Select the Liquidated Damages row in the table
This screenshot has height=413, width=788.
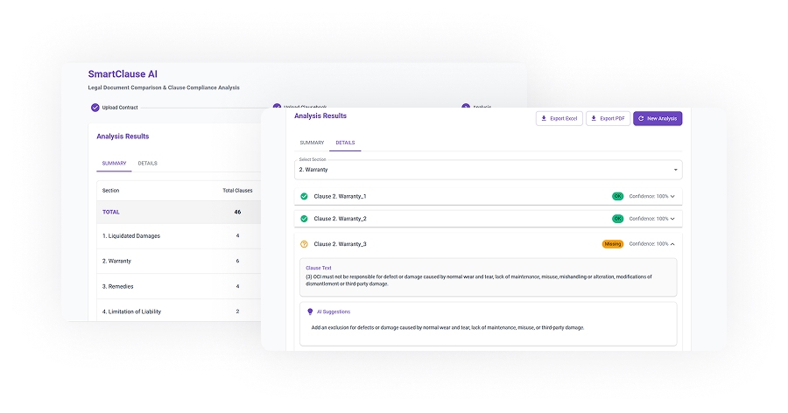(131, 236)
